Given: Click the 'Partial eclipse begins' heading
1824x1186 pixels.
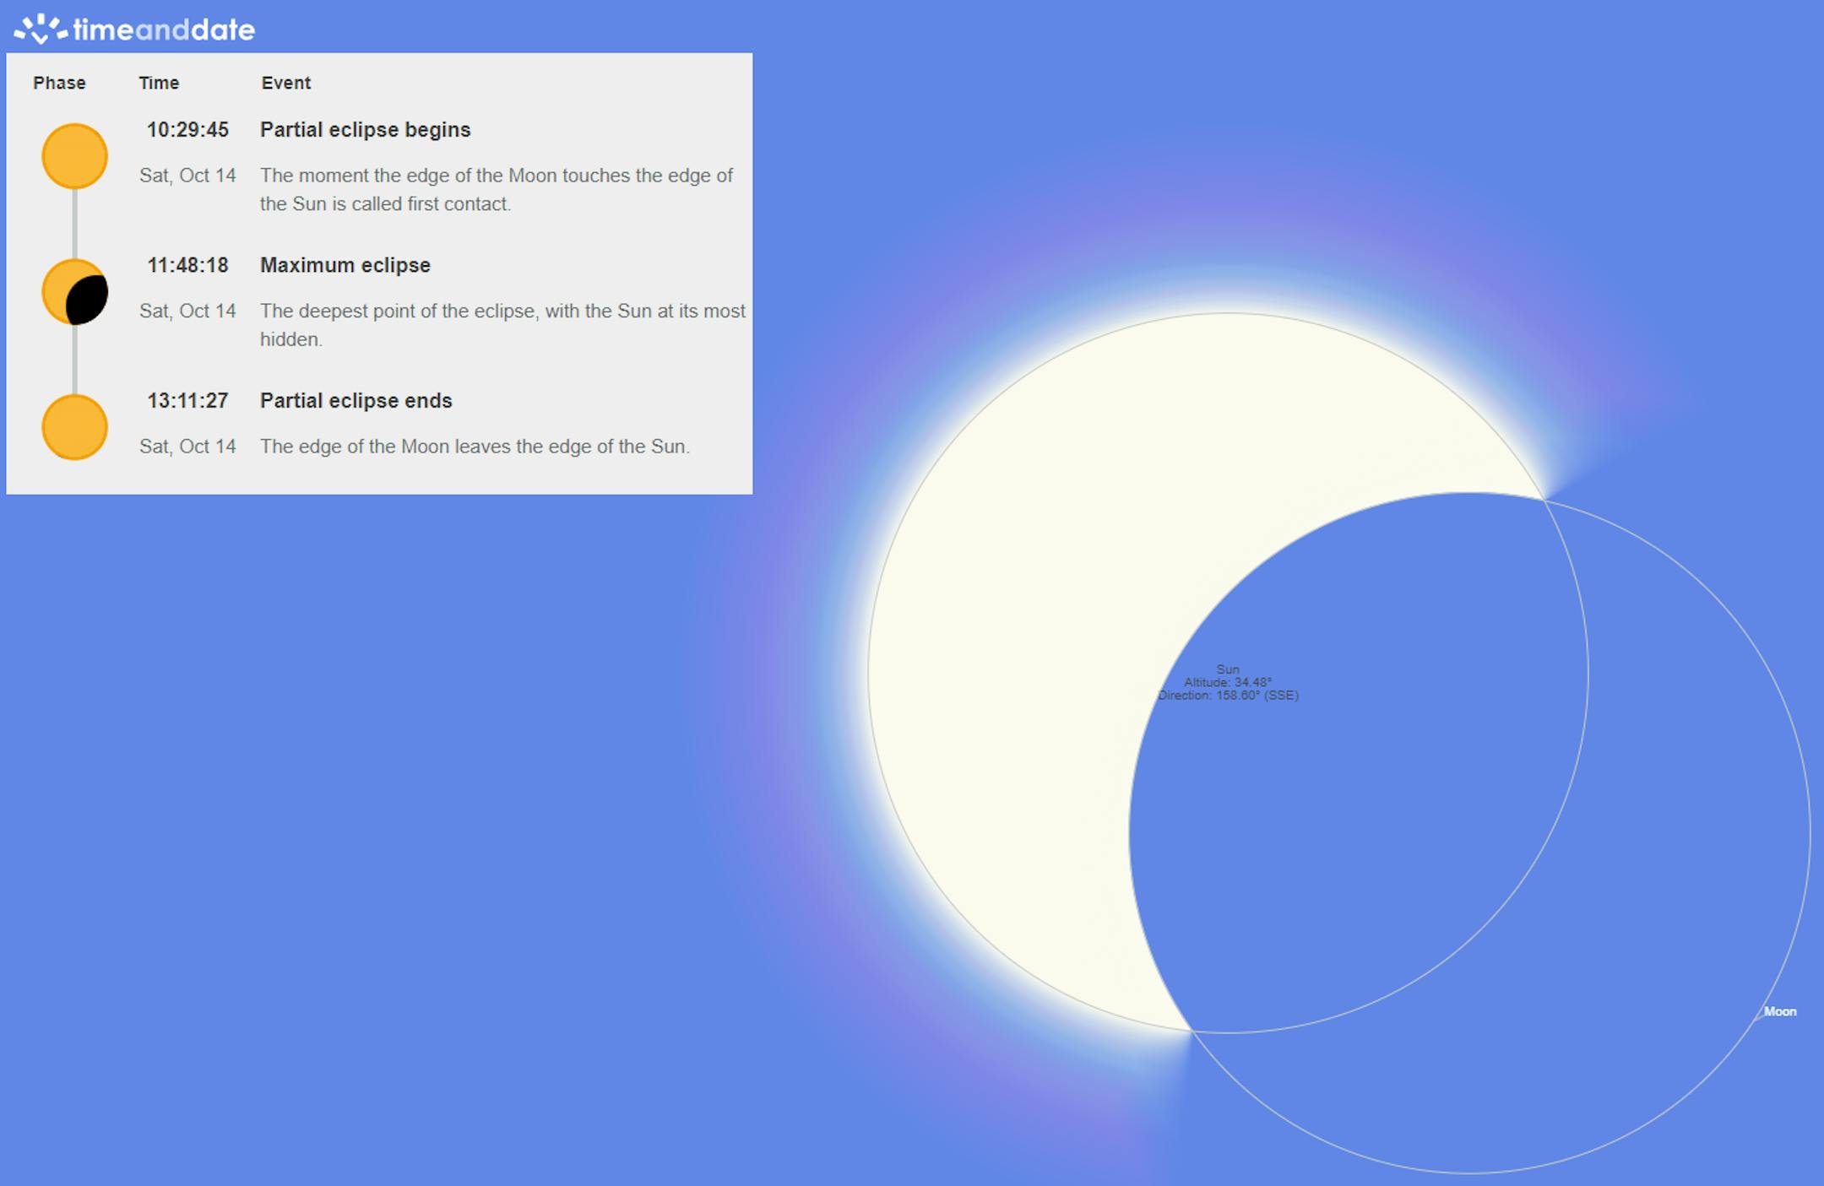Looking at the screenshot, I should [x=365, y=130].
